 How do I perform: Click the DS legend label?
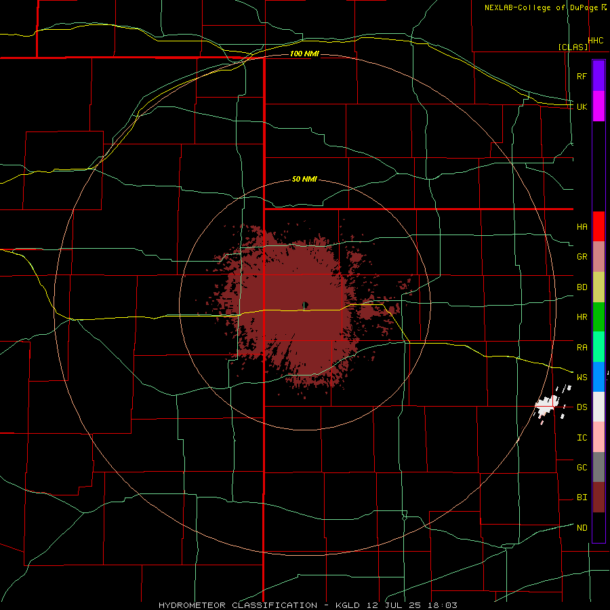click(x=582, y=407)
